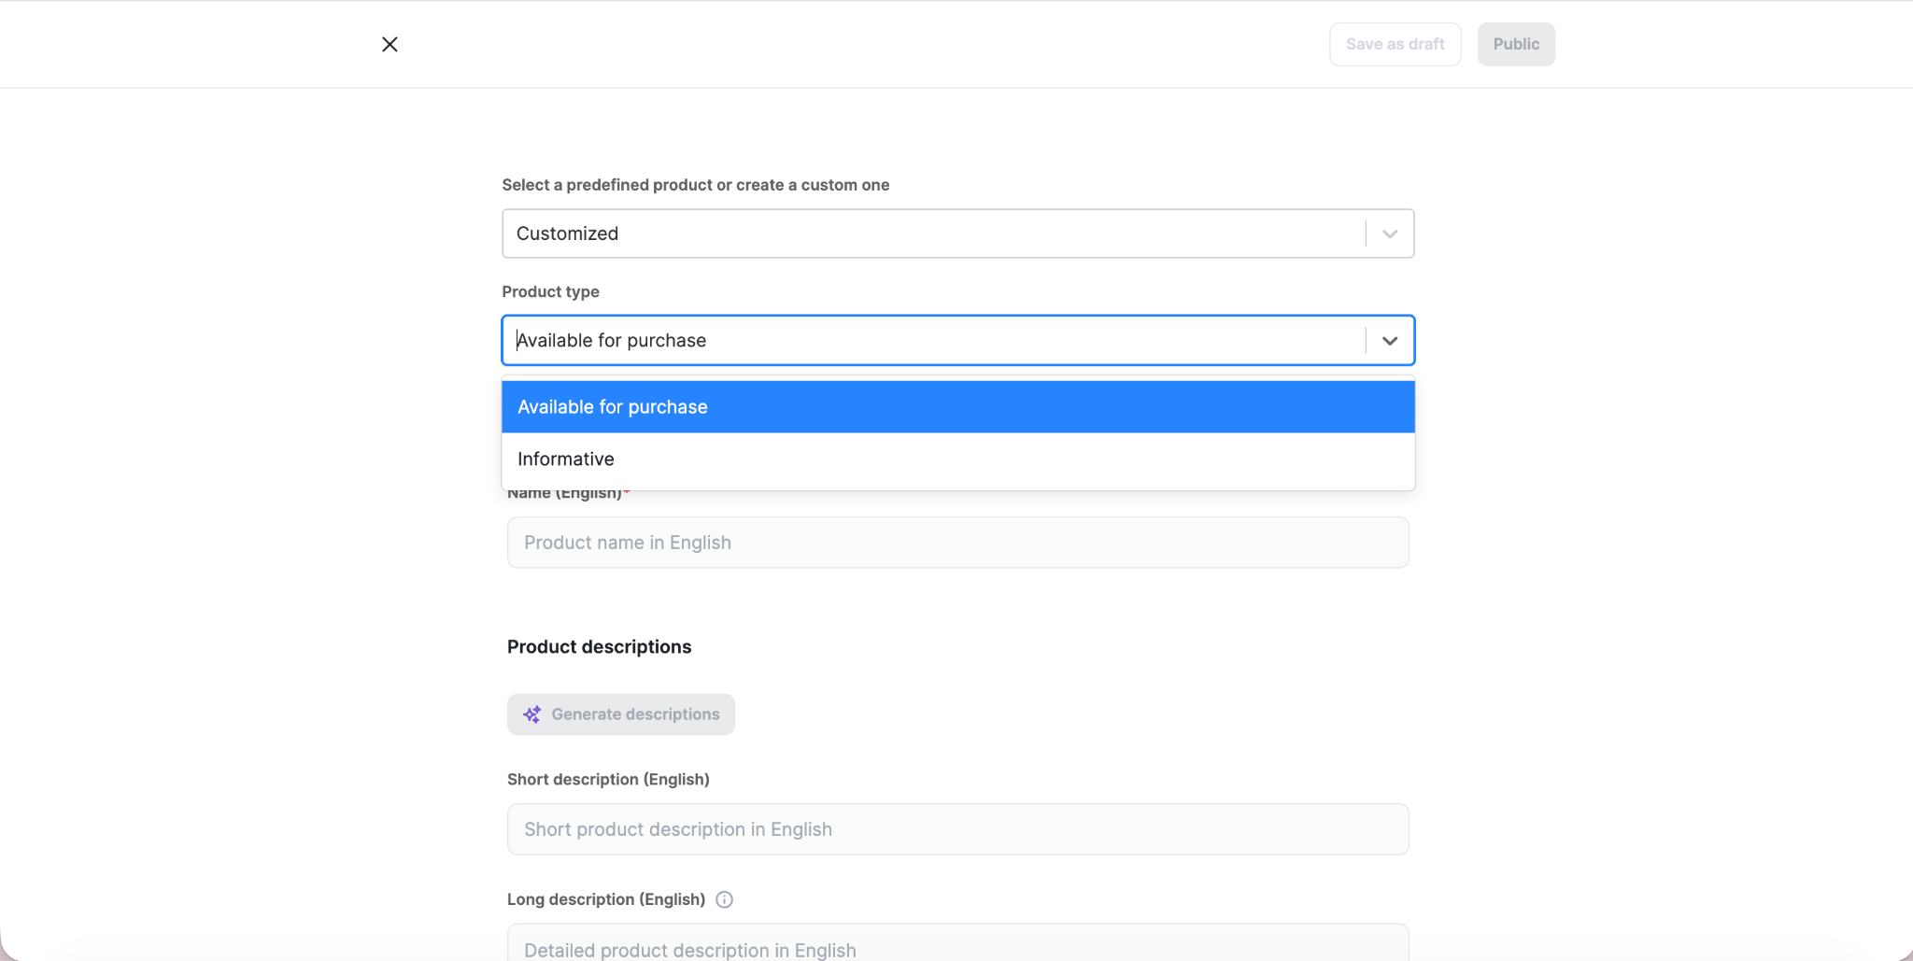Click the Short description (English) label
This screenshot has width=1913, height=961.
608,779
